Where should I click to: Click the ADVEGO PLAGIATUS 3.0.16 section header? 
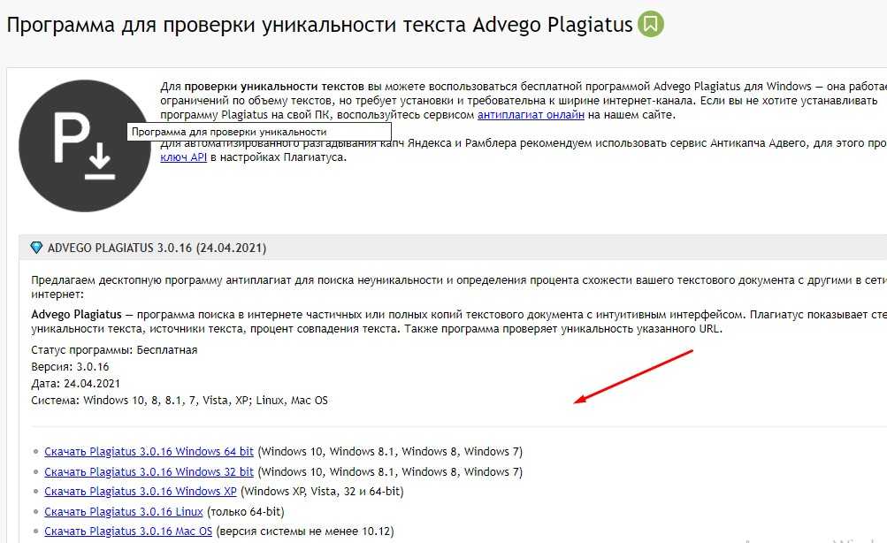[157, 248]
